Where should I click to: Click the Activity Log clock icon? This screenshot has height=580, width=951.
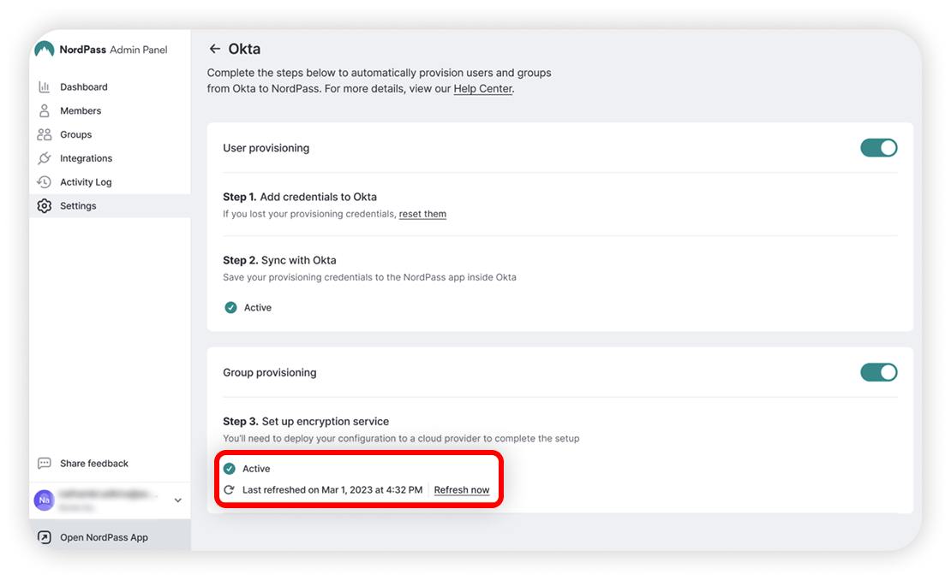click(45, 181)
